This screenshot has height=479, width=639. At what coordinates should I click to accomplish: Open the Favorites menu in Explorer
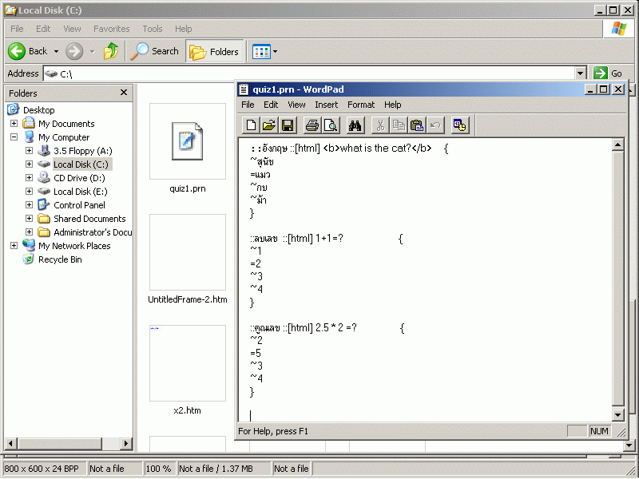coord(111,29)
